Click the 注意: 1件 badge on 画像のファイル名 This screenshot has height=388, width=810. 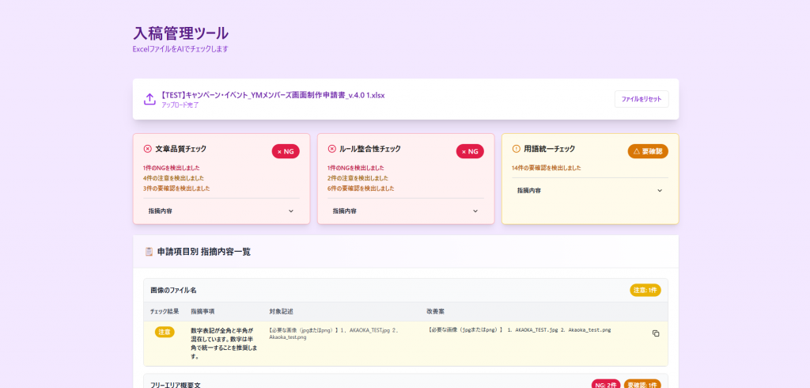(645, 291)
